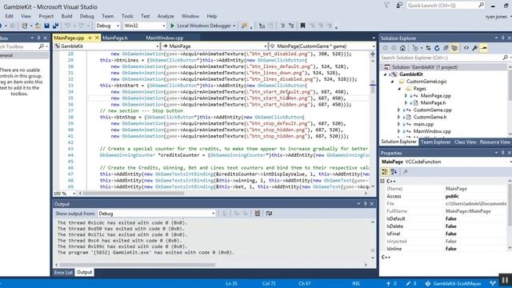The height and width of the screenshot is (288, 512).
Task: Select main.cpp in Solution Explorer
Action: [x=423, y=125]
